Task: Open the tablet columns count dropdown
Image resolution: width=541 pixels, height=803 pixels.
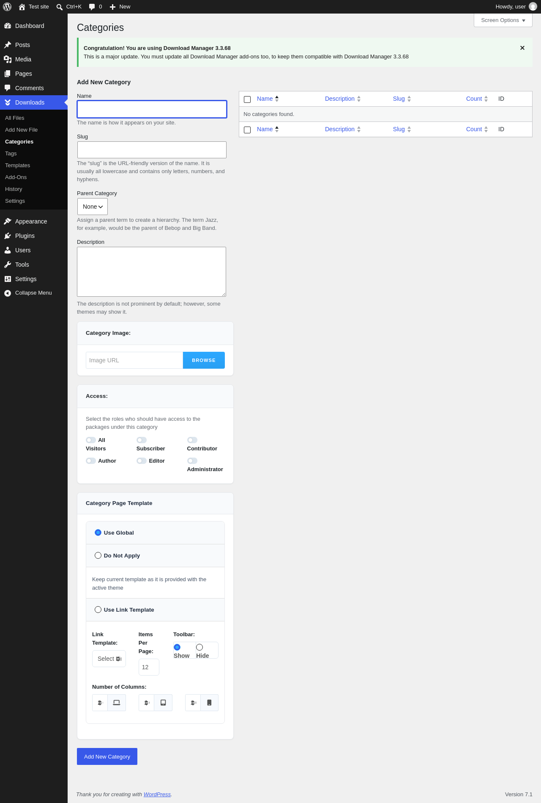Action: 147,703
